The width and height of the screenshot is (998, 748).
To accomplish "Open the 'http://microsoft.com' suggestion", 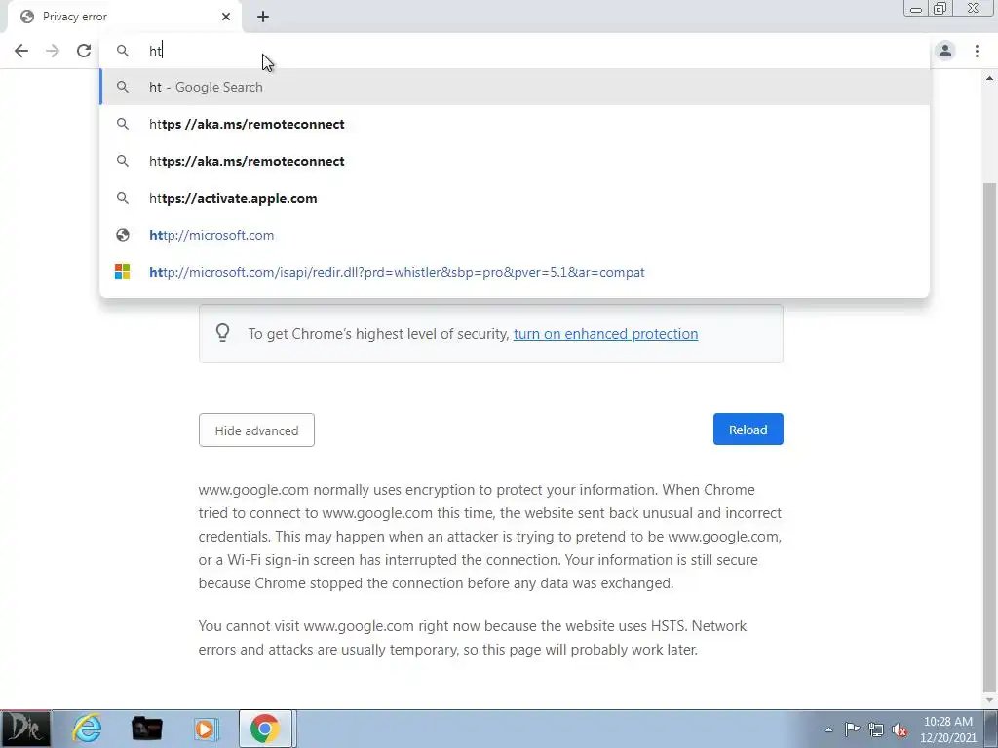I will [x=515, y=235].
